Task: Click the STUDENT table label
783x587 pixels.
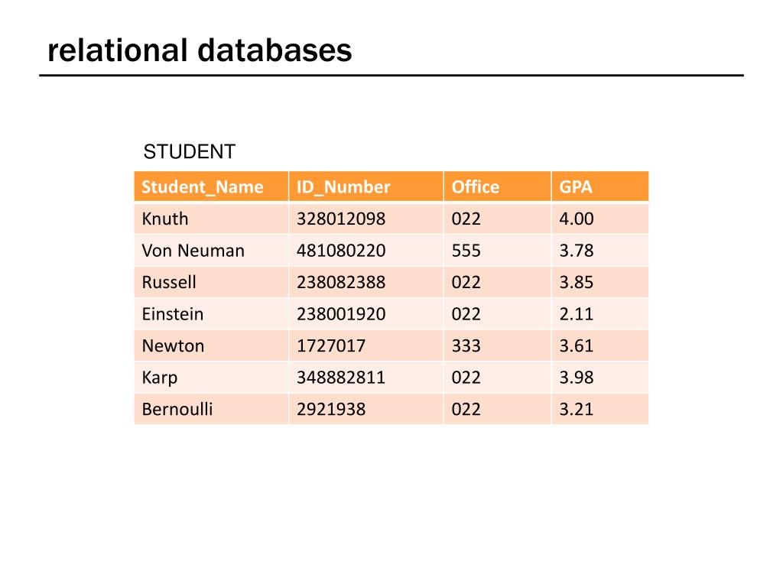Action: (x=190, y=152)
